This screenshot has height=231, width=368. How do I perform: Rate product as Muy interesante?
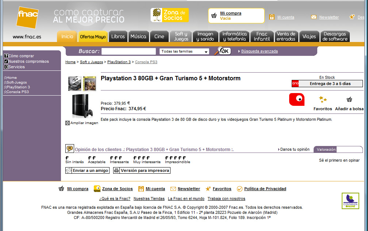pyautogui.click(x=147, y=160)
